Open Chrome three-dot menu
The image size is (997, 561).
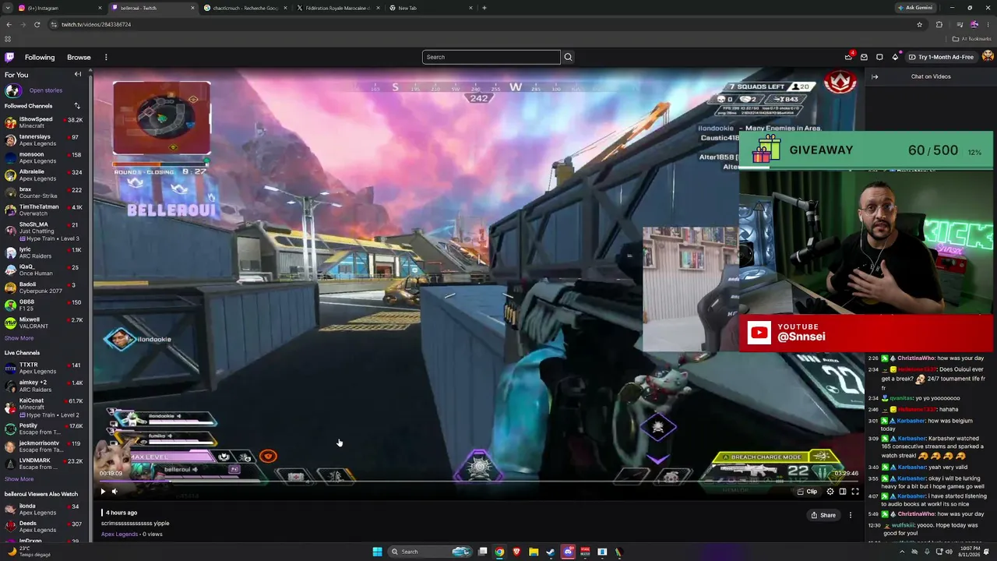(x=988, y=24)
